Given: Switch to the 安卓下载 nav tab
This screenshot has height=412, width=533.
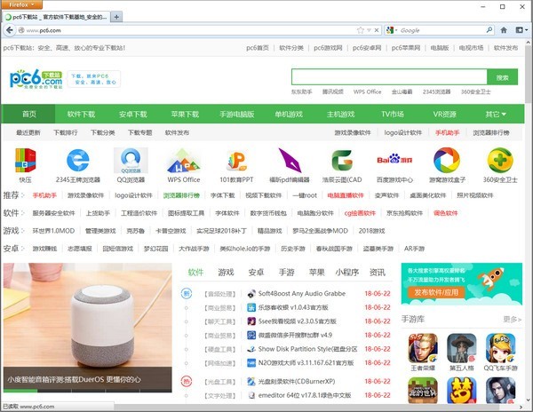Looking at the screenshot, I should pos(133,115).
